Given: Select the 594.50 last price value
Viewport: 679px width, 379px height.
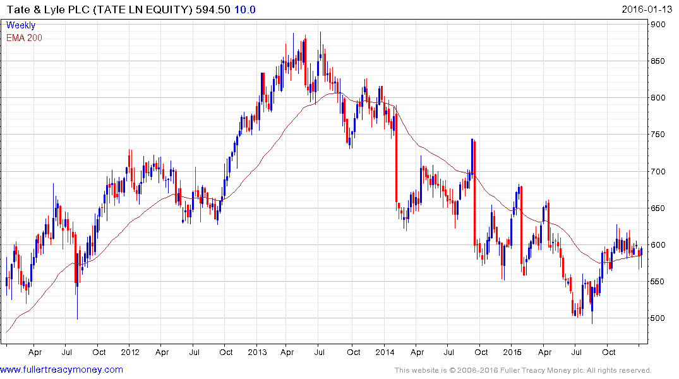Looking at the screenshot, I should (213, 9).
